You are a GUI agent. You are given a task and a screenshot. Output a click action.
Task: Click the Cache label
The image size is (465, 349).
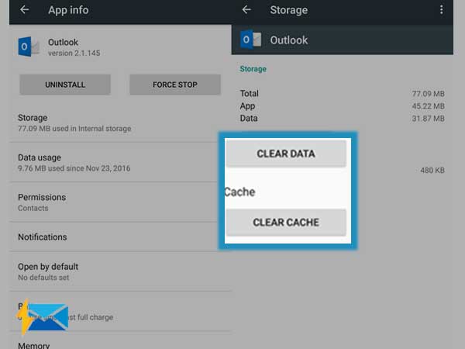pos(239,192)
